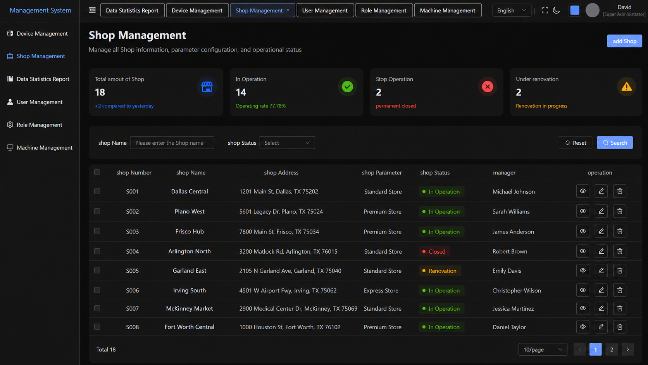Delete the Garland East shop
The height and width of the screenshot is (365, 648).
pos(620,271)
